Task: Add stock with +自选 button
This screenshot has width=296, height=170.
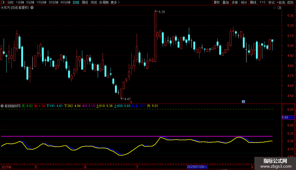Action: 281,2
